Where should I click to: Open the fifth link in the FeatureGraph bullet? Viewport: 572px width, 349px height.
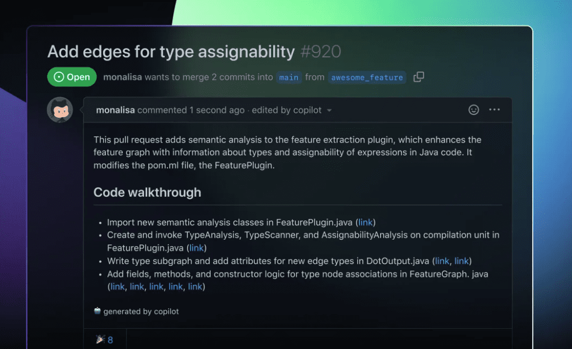pos(195,287)
